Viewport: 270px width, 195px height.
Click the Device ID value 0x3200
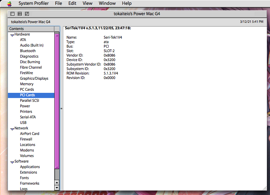click(110, 60)
